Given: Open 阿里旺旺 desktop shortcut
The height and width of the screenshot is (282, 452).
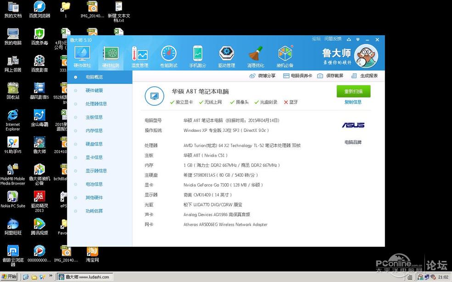Looking at the screenshot, I should [x=13, y=227].
